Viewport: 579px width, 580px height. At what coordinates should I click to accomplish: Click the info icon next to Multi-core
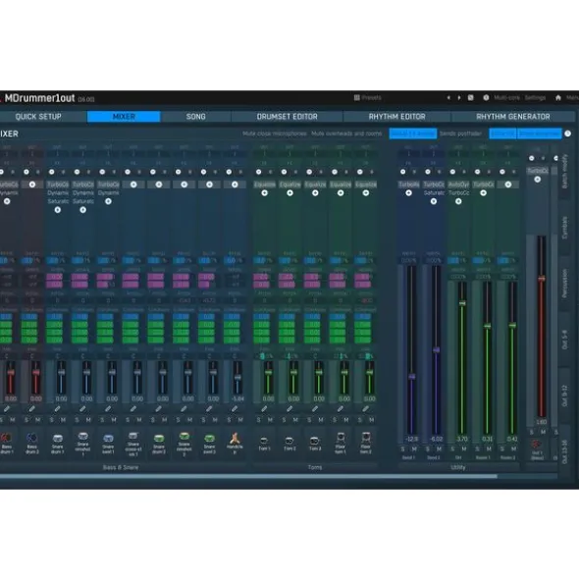pos(486,98)
